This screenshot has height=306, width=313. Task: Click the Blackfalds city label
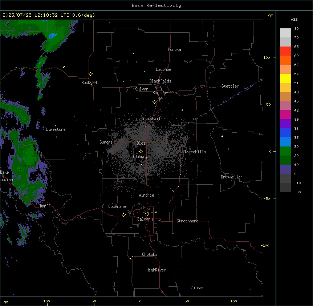click(x=160, y=81)
